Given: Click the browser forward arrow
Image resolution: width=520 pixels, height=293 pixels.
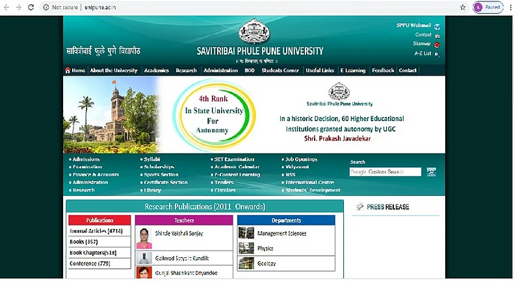Looking at the screenshot, I should tap(19, 7).
